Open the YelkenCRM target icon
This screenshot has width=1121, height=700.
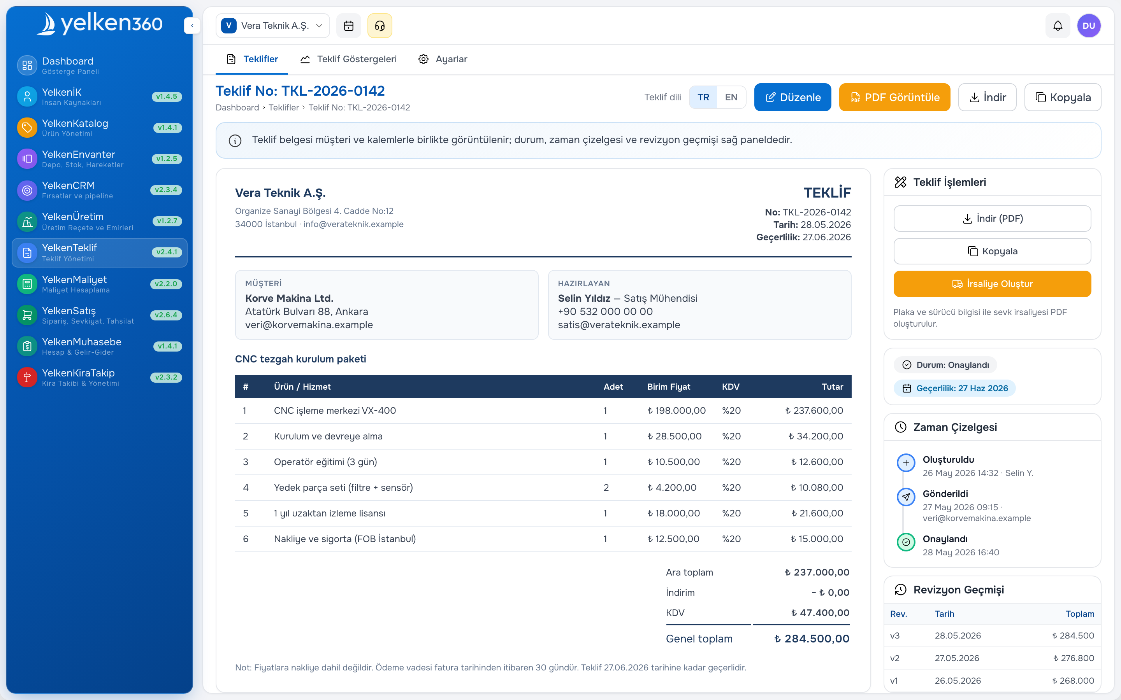coord(27,190)
